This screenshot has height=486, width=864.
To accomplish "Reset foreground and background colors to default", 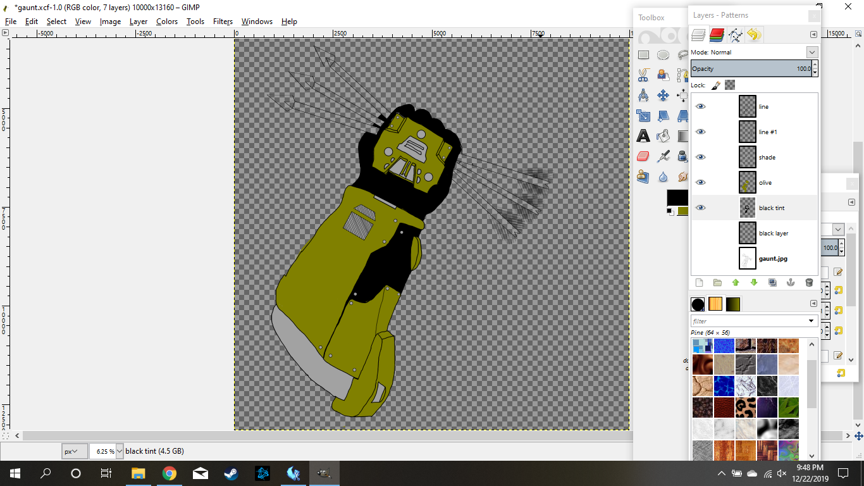I will (x=670, y=211).
